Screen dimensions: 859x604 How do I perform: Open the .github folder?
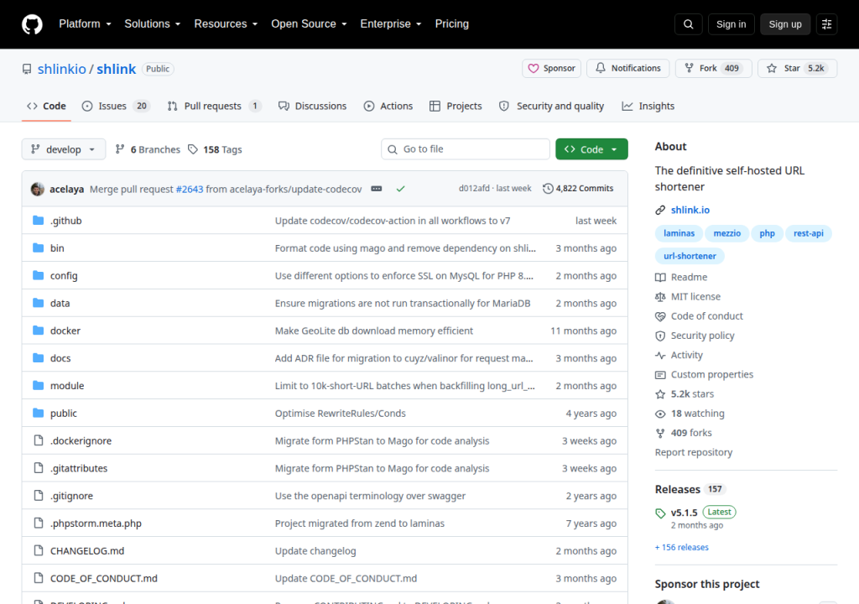pos(65,221)
